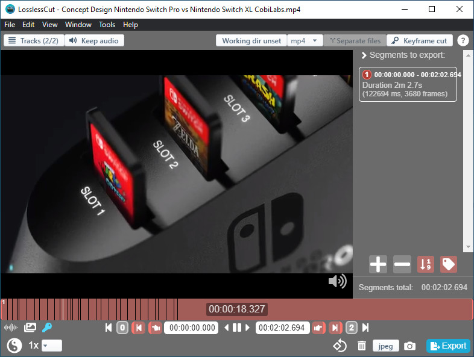The width and height of the screenshot is (474, 357).
Task: Select next segment button labeled 2
Action: click(351, 328)
